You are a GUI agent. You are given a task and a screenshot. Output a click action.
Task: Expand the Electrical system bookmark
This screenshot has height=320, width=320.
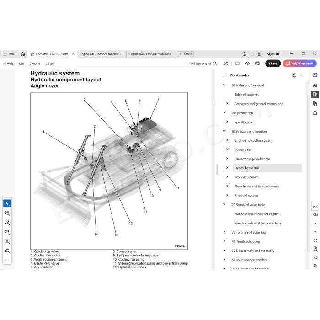point(227,195)
